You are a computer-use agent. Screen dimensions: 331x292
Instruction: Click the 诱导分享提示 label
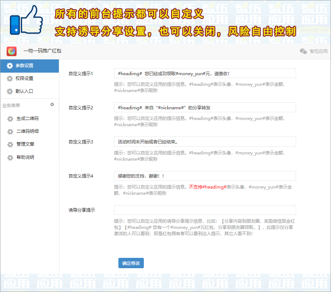coord(82,210)
